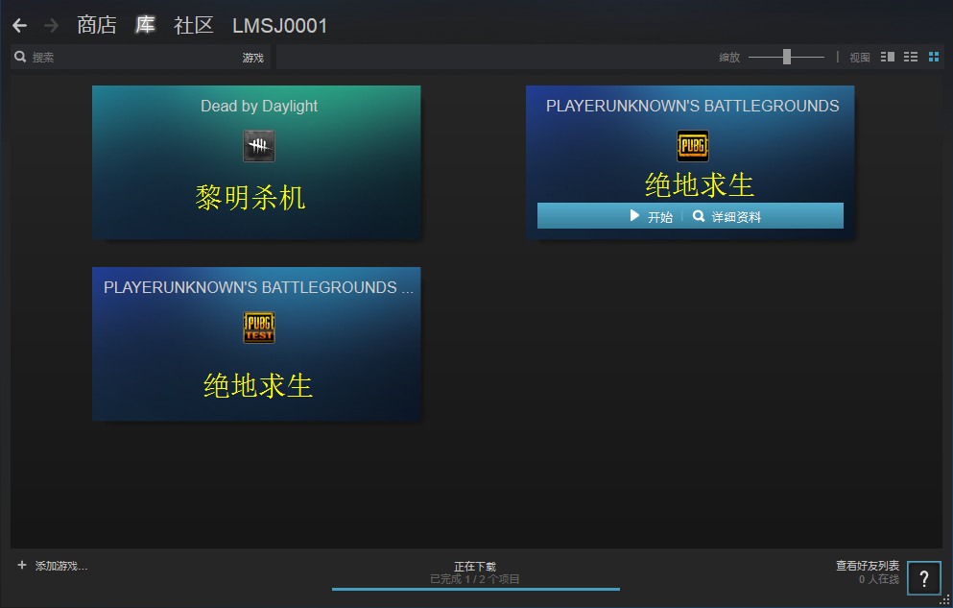Go forward with the right arrow
Viewport: 953px width, 608px height.
point(52,26)
